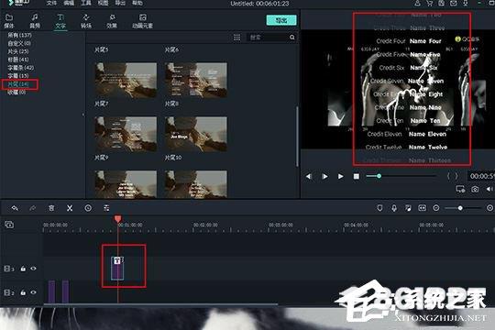Viewport: 495px width, 330px height.
Task: Select the 片头 (25) category
Action: [18, 51]
